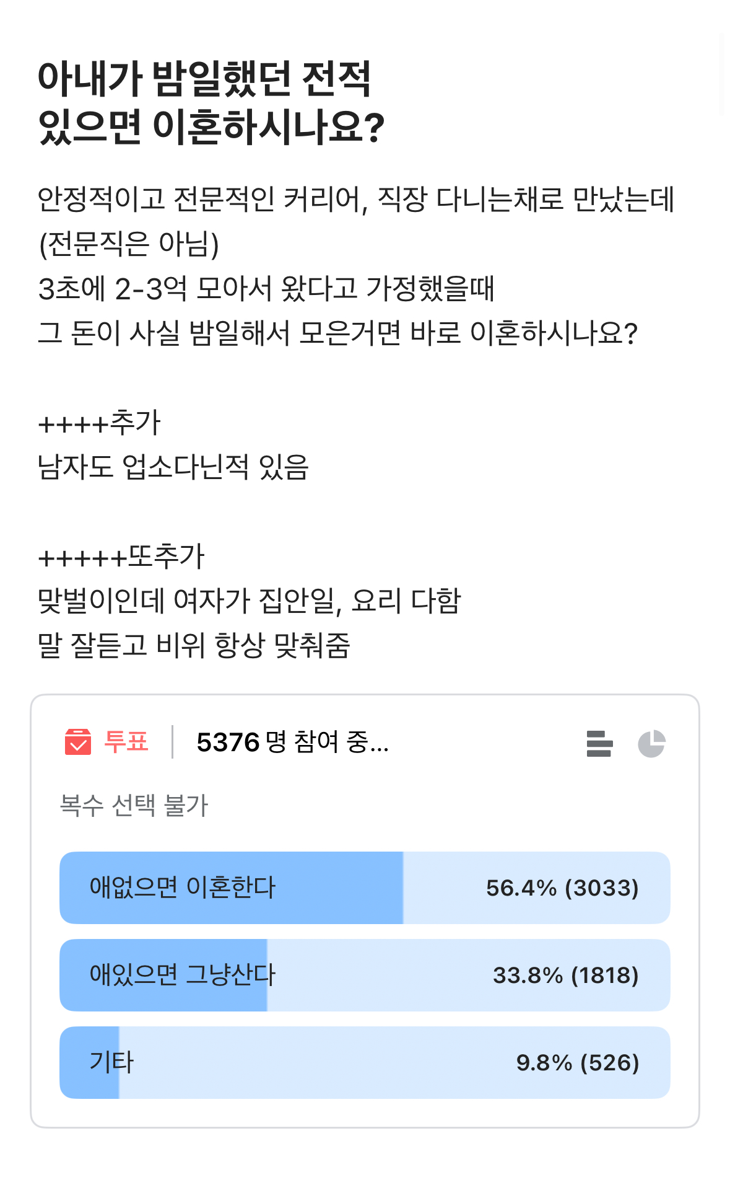Viewport: 730px width, 1203px height.
Task: Click the line starting with 맞벌이인데 여자가
Action: coord(249,601)
